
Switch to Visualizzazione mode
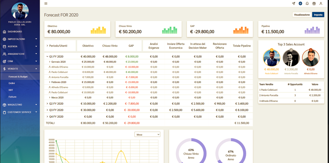click(302, 15)
